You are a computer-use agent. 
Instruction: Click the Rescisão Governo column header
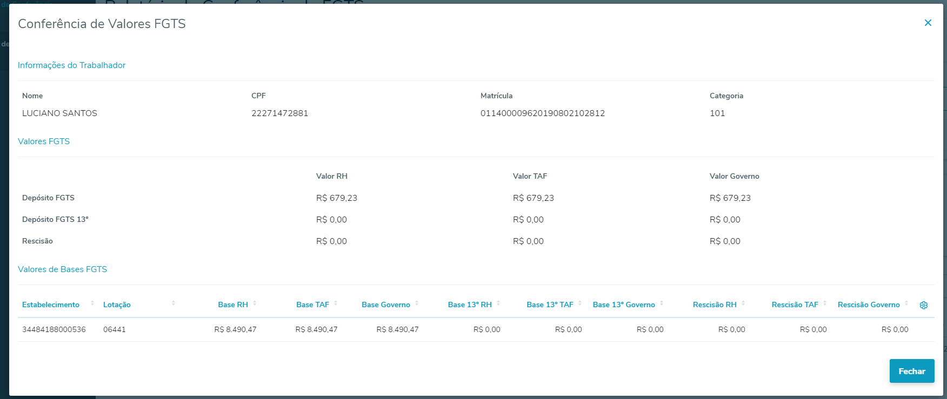point(869,305)
